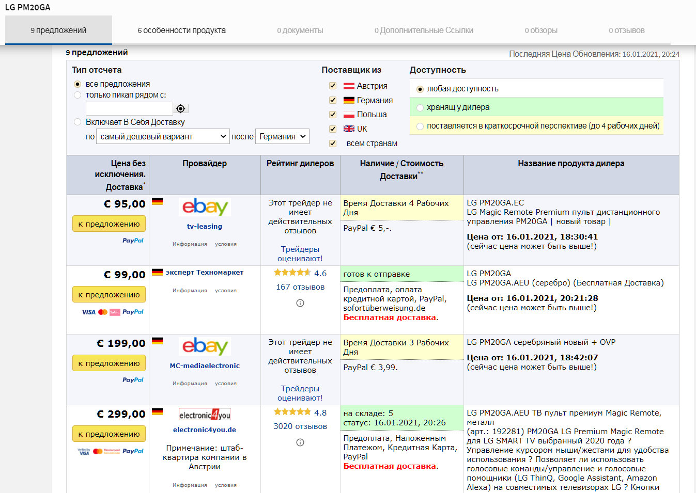The height and width of the screenshot is (493, 696).
Task: Click the electronic4you shop logo
Action: coord(205,415)
